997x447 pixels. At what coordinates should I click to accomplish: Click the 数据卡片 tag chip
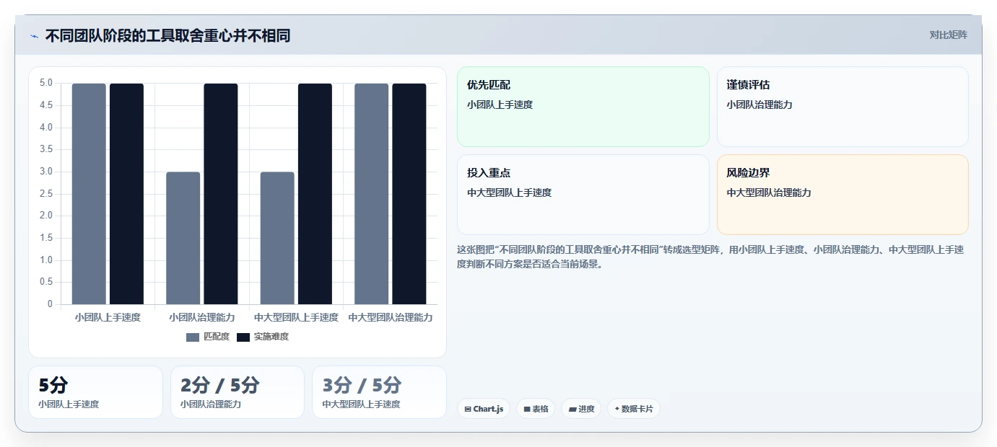tap(634, 409)
